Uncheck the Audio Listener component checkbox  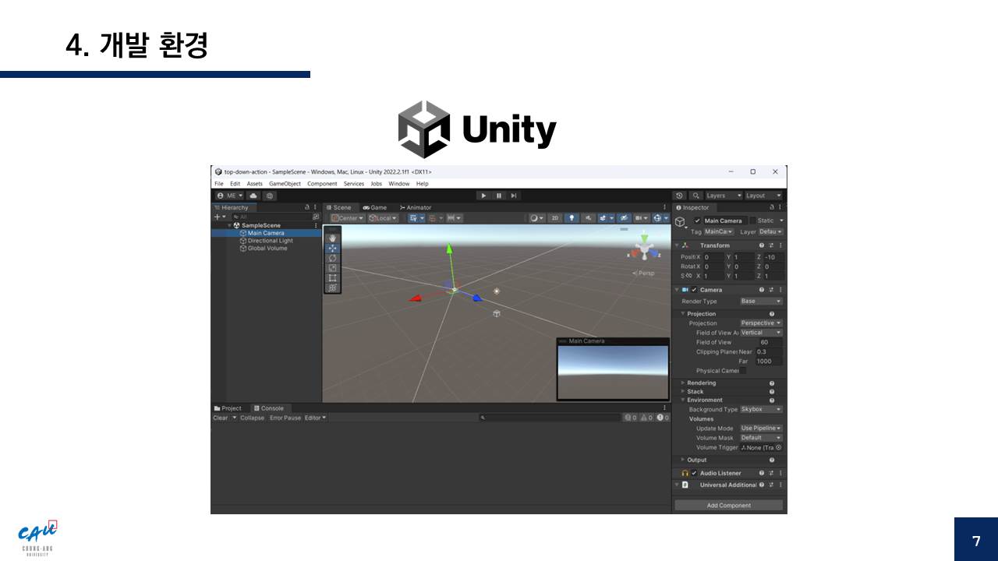694,473
